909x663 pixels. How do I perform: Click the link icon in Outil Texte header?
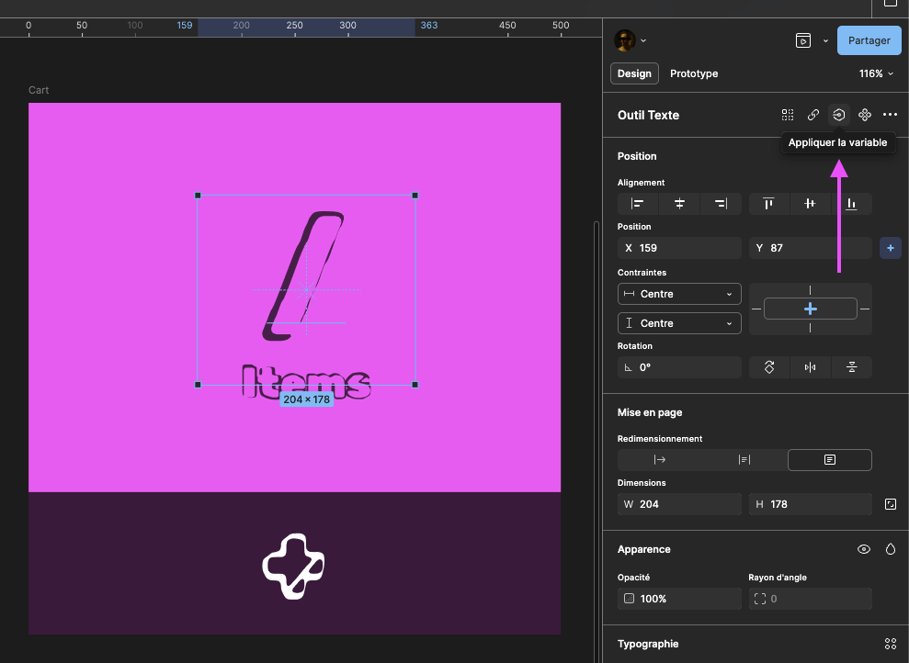point(813,115)
